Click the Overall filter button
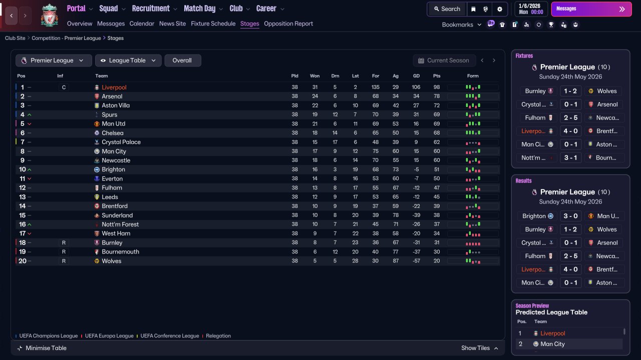Image resolution: width=641 pixels, height=360 pixels. [182, 60]
